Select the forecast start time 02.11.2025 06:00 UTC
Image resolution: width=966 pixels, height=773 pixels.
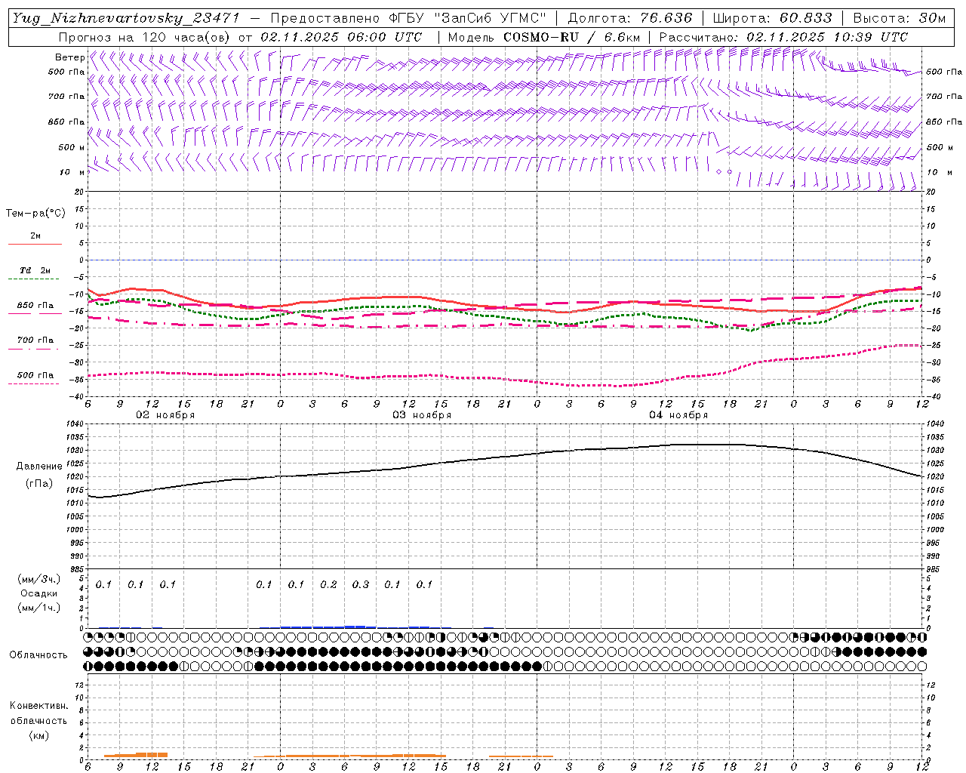click(x=341, y=37)
